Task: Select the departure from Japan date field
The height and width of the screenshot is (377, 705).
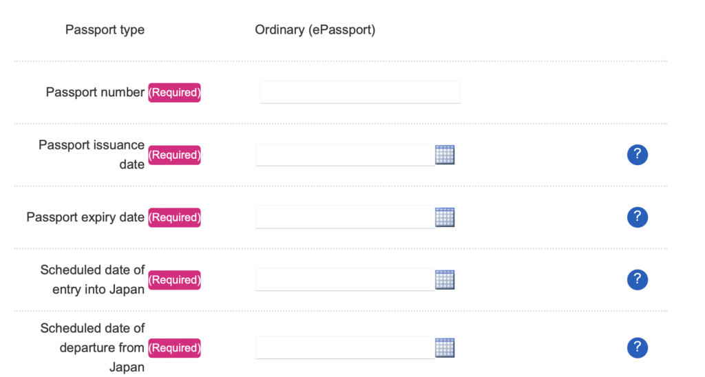Action: coord(345,348)
